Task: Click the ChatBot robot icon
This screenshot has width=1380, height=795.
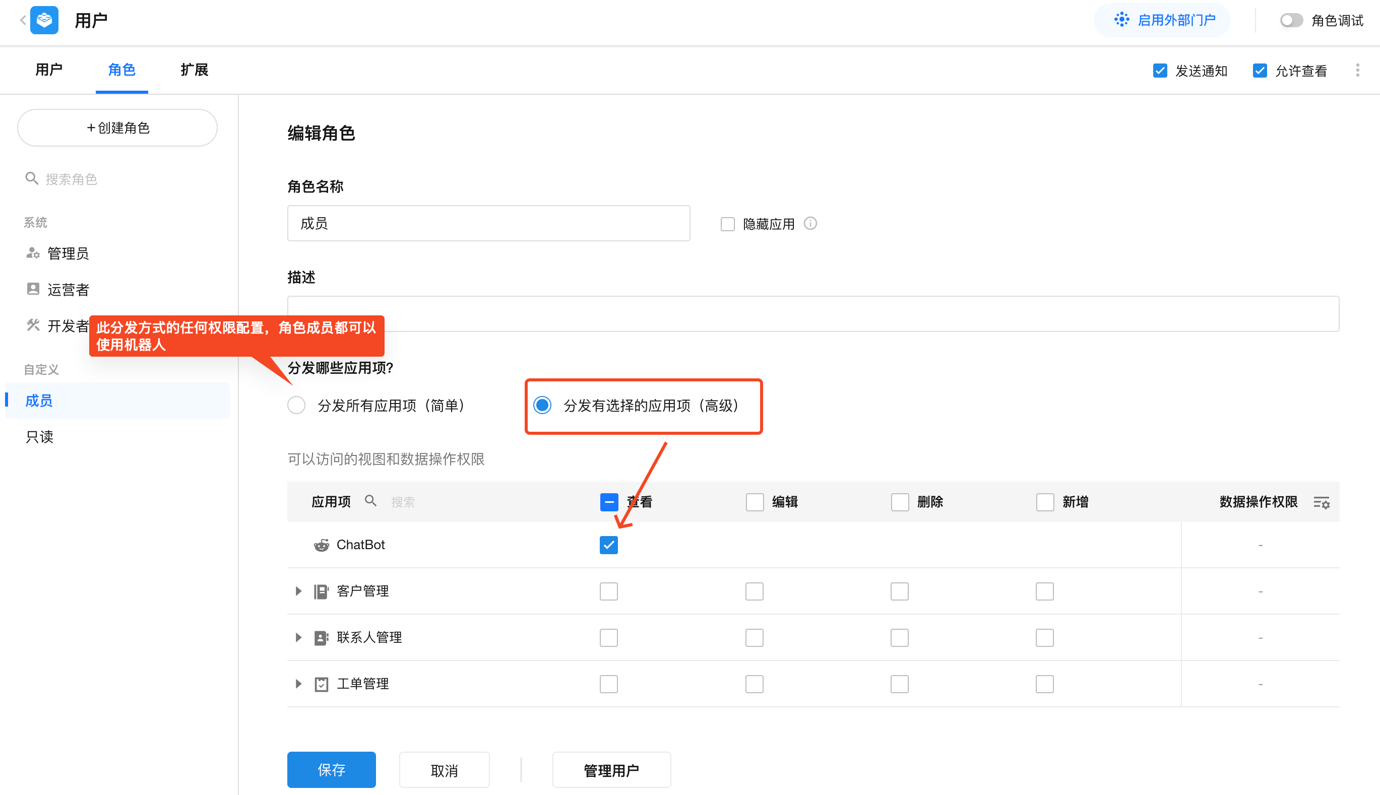Action: tap(321, 545)
